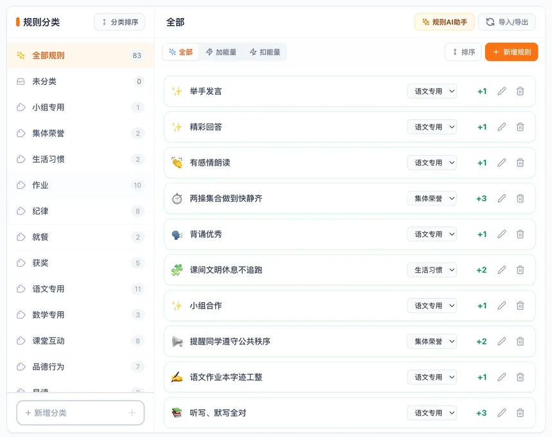Click the orange 新增规则 button
This screenshot has height=437, width=552.
[512, 52]
